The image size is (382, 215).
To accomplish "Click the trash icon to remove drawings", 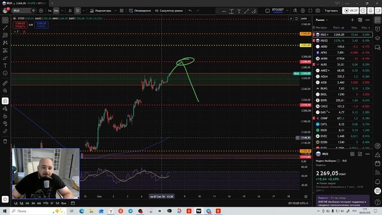I will (x=5, y=142).
